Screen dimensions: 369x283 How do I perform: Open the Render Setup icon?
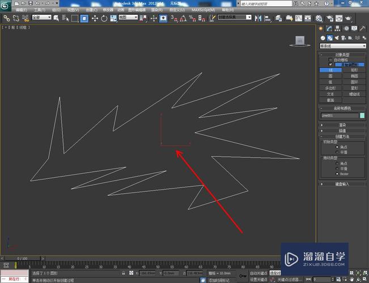pos(330,18)
